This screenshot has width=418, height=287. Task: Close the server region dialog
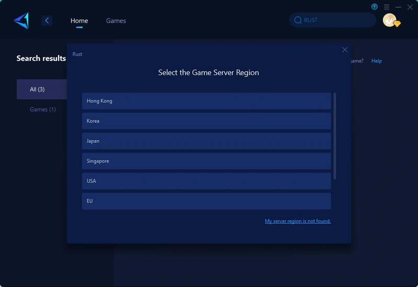[x=345, y=50]
